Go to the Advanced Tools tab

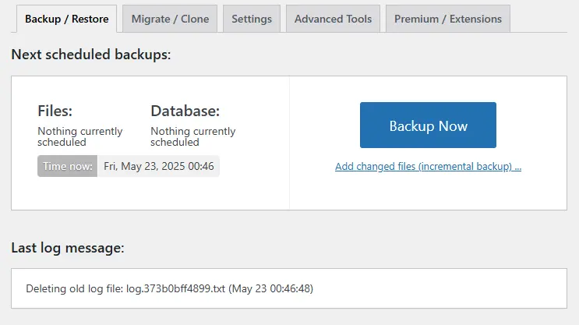333,19
